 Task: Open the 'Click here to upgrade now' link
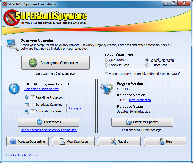[x=41, y=89]
